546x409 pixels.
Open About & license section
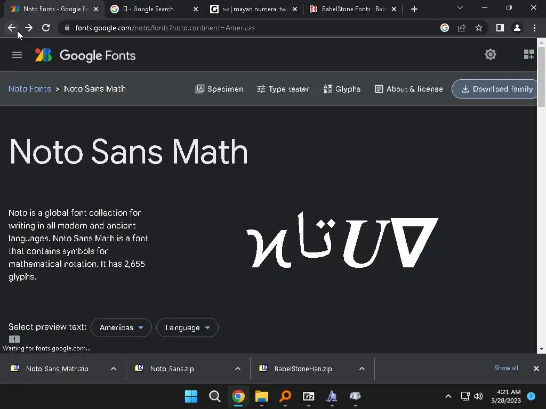409,89
